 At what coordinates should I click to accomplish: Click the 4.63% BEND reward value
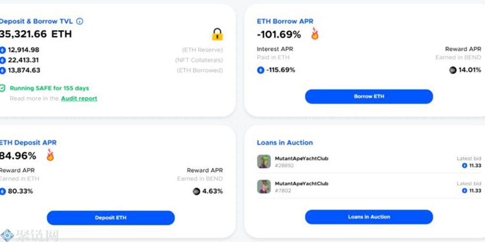click(x=212, y=191)
